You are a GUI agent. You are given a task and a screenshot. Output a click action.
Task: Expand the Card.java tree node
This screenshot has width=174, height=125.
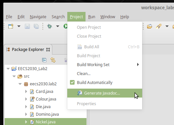[x=26, y=92]
